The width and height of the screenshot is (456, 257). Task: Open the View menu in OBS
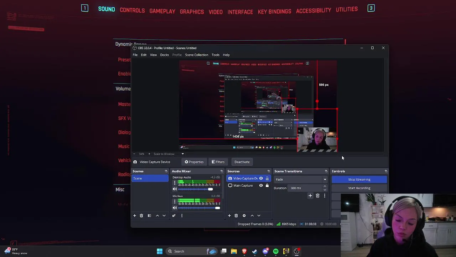pos(153,55)
